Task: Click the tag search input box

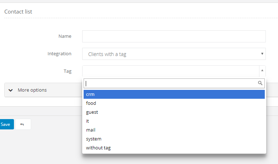Action: coord(171,83)
